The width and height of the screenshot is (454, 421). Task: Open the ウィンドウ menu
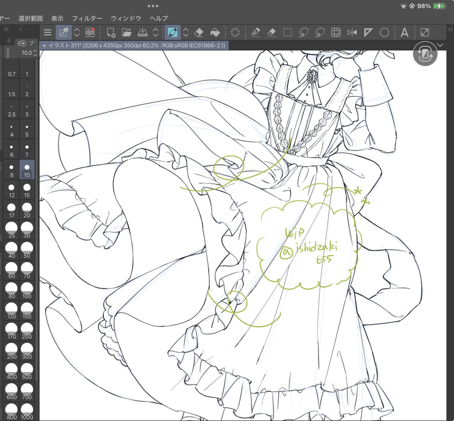pyautogui.click(x=126, y=18)
